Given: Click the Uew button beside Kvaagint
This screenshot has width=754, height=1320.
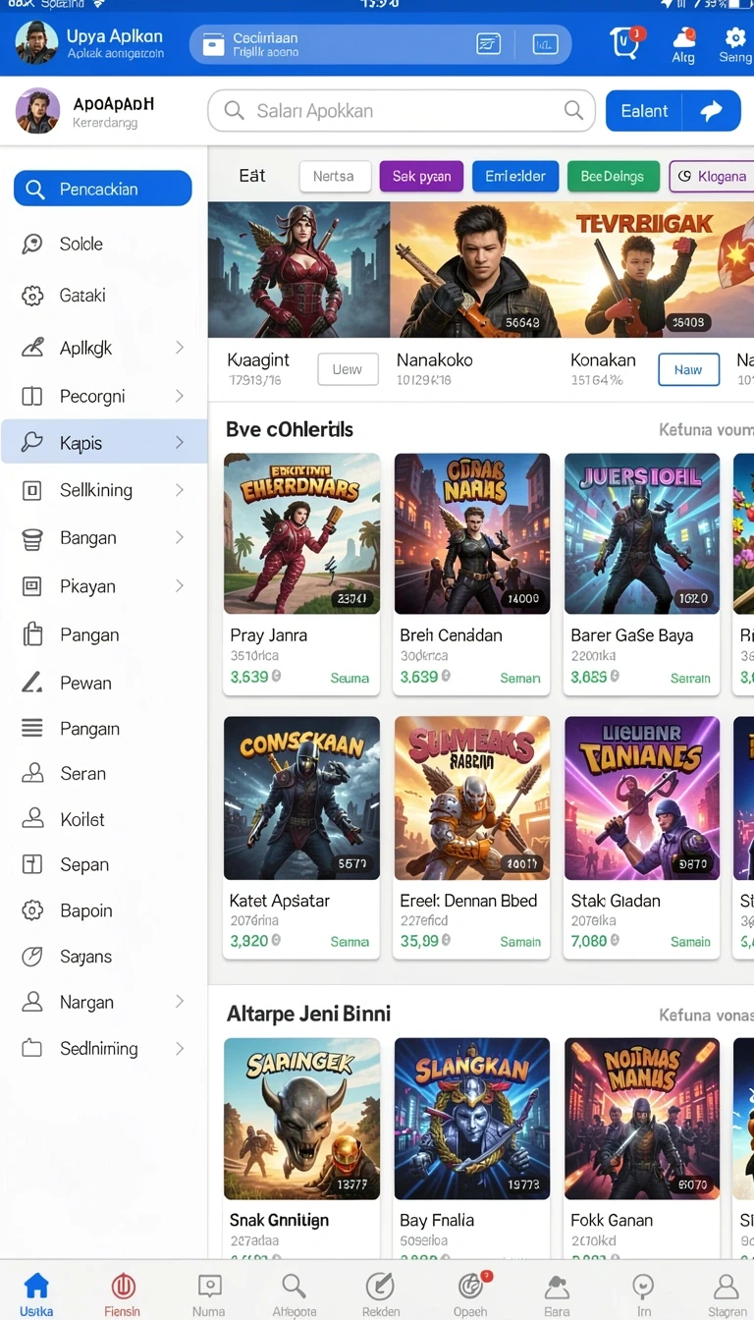Looking at the screenshot, I should tap(348, 369).
